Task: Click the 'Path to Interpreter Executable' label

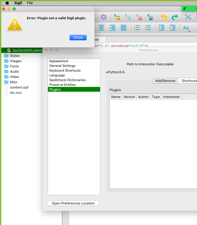Action: click(x=150, y=64)
